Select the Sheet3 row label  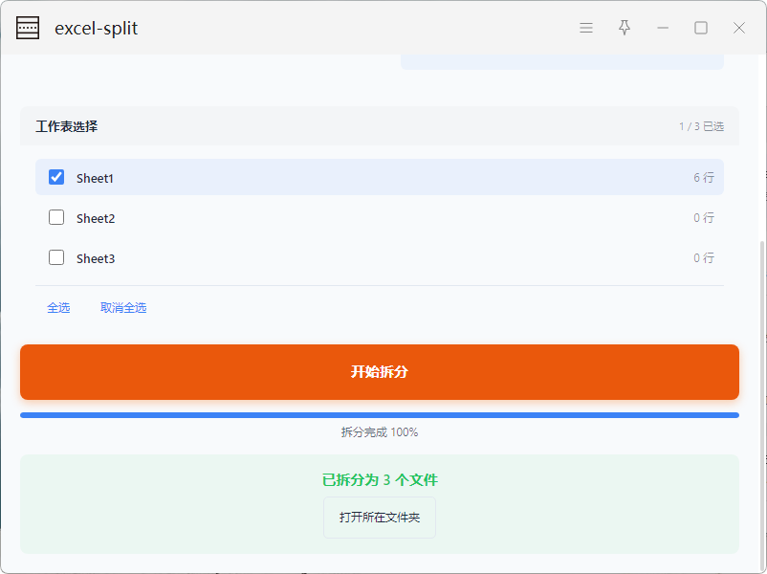[96, 258]
